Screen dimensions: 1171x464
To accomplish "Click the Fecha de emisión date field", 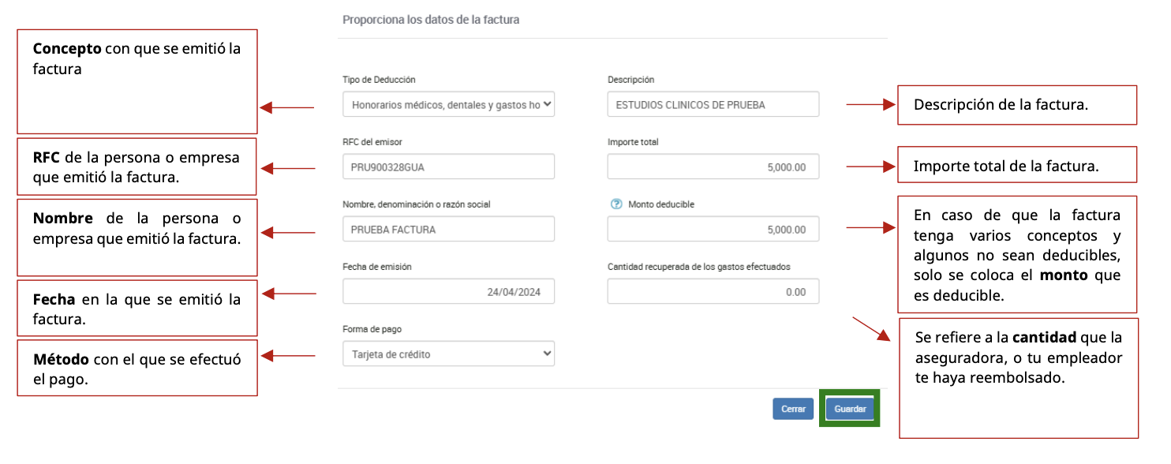I will (448, 291).
